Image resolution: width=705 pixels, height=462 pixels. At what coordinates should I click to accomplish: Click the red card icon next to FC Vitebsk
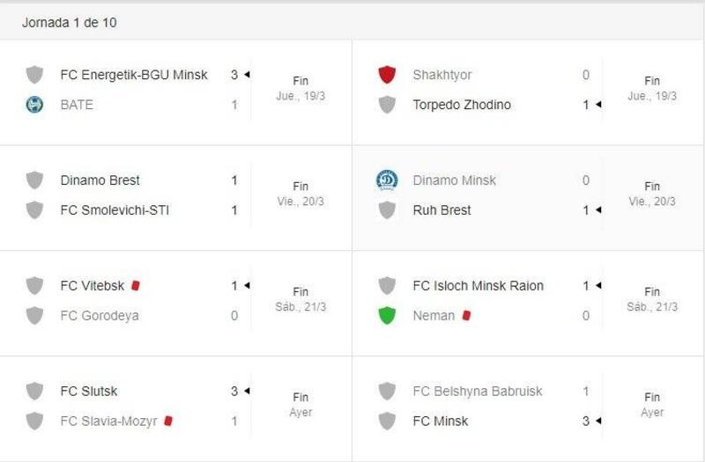click(x=136, y=285)
